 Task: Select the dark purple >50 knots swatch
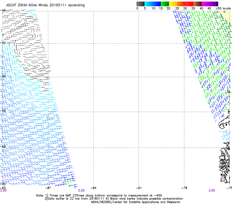(217, 4)
